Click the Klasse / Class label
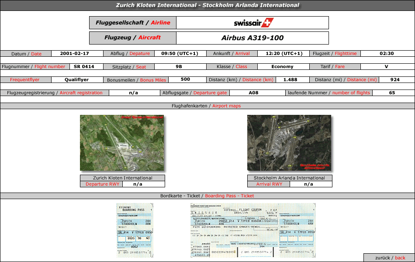This screenshot has height=262, width=415. pos(232,66)
